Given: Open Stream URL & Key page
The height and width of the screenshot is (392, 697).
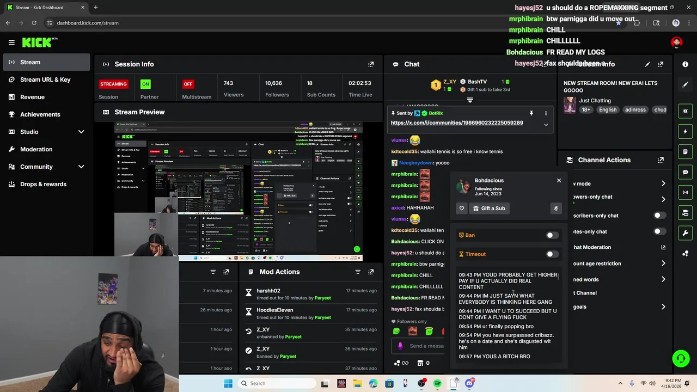Looking at the screenshot, I should [46, 79].
